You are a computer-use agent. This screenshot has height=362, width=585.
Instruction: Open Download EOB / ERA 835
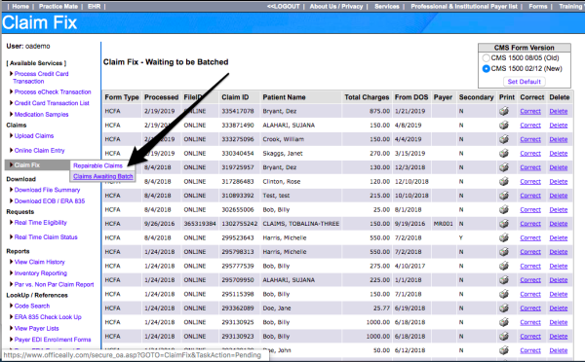50,201
